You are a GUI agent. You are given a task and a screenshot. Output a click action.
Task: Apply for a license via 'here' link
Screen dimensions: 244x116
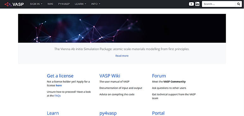(x=59, y=85)
